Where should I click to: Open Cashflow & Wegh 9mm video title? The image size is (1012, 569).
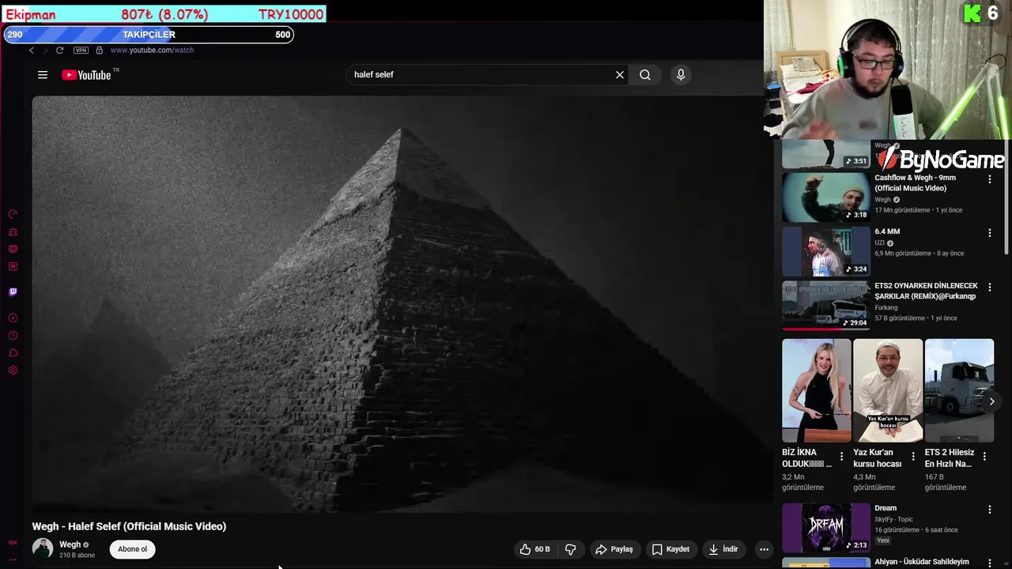click(915, 183)
